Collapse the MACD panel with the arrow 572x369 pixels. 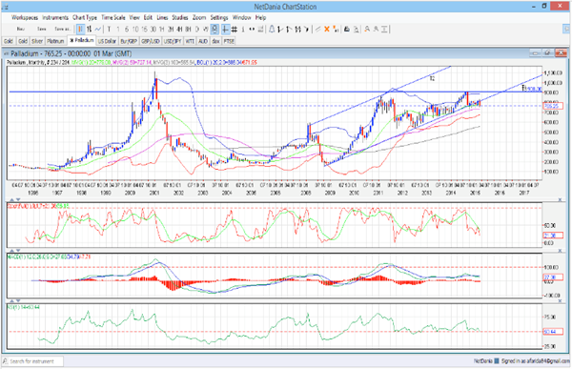(x=12, y=251)
